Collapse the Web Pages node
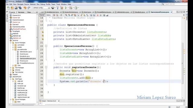 point(11,79)
